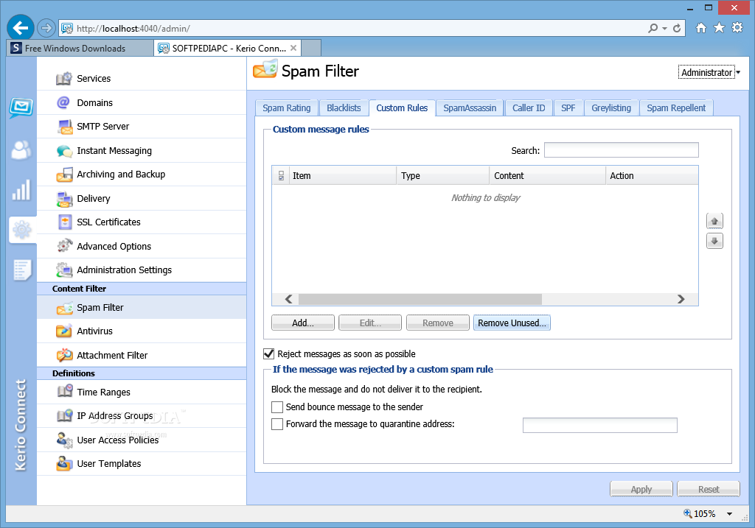This screenshot has height=528, width=755.
Task: Click the Spam Filter sidebar icon
Action: click(64, 308)
